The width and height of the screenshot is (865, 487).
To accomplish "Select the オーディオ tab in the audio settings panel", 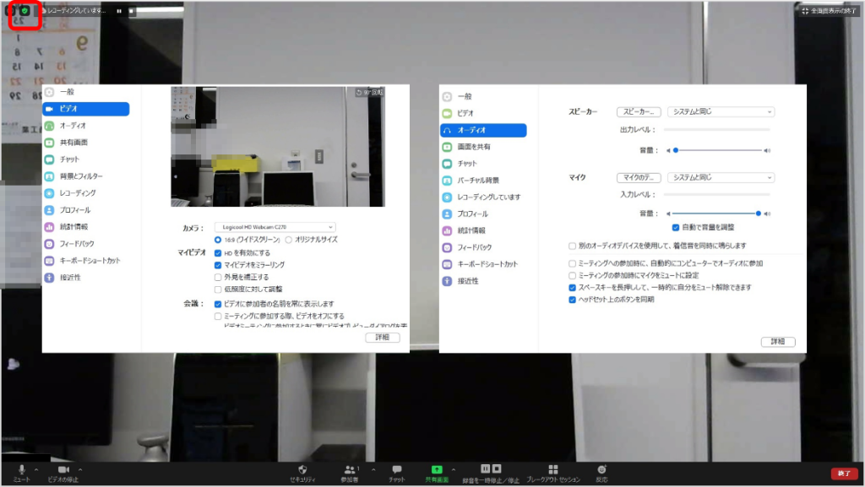I will pos(483,130).
